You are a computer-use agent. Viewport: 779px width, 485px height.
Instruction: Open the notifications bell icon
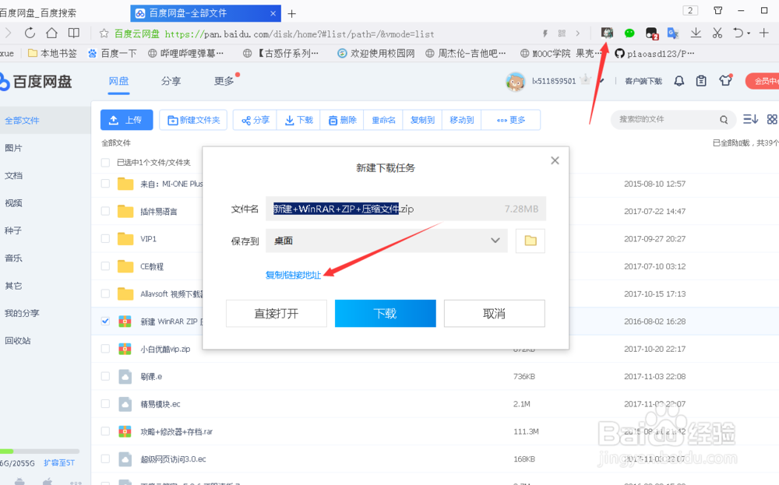pos(679,80)
